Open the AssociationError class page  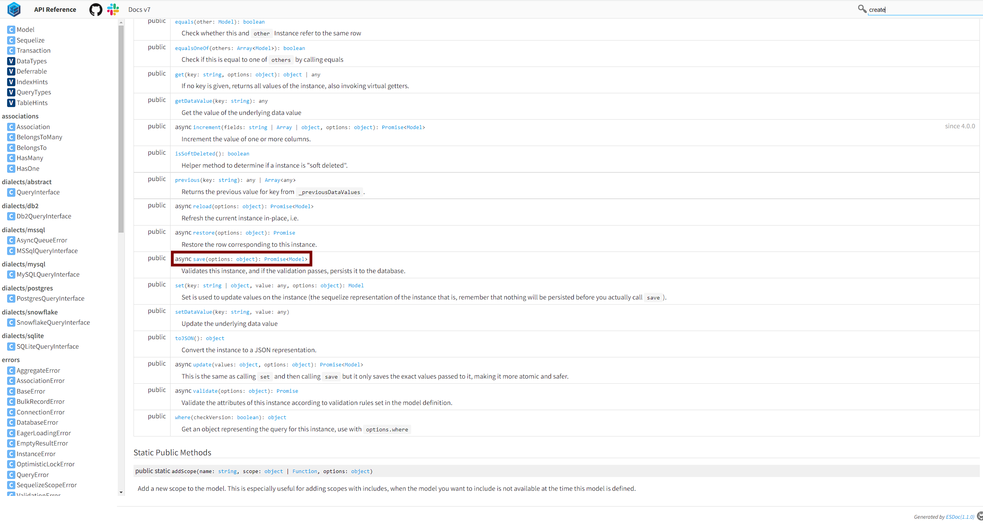click(41, 381)
